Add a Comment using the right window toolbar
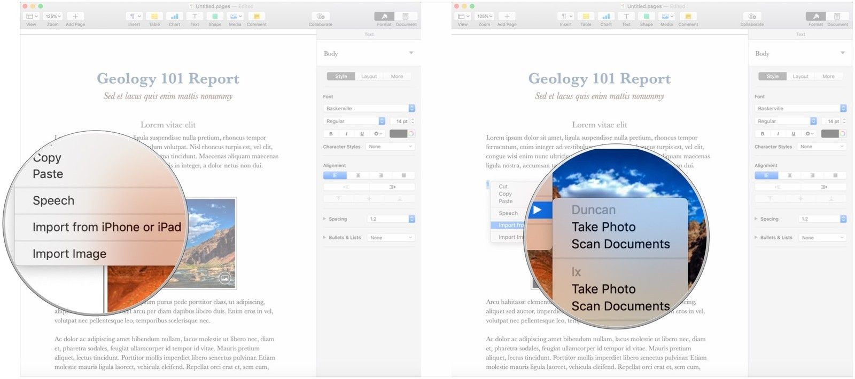This screenshot has width=855, height=379. (x=688, y=17)
